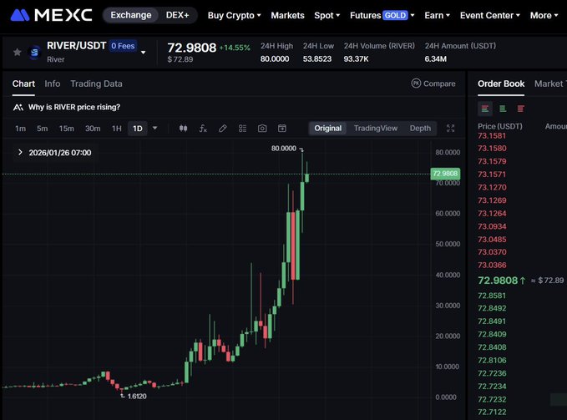The width and height of the screenshot is (567, 420).
Task: Select 1m timeframe
Action: point(21,129)
